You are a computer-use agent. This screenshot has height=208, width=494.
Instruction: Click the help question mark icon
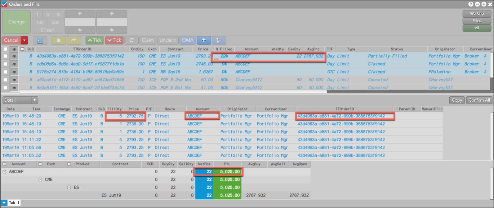(x=471, y=4)
